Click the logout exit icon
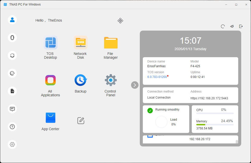Screen dimensions: 251x163 click(241, 26)
